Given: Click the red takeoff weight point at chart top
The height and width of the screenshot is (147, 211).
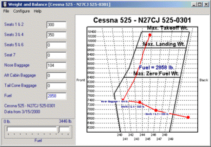Looking at the screenshot, I should pyautogui.click(x=150, y=35).
